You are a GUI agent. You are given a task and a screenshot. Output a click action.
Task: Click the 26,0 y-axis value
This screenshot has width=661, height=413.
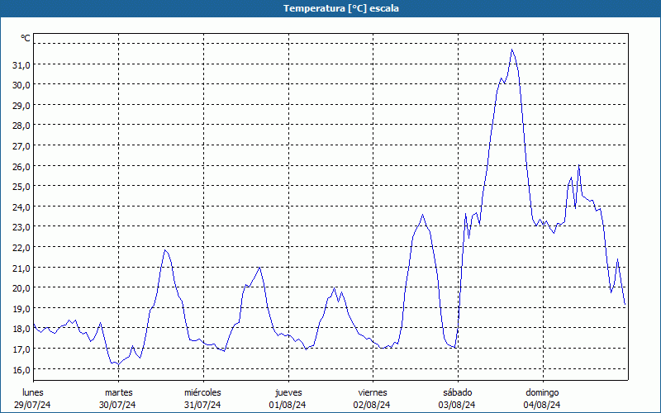[x=21, y=167]
